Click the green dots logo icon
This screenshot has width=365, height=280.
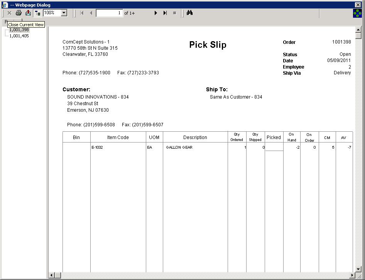pos(357,13)
